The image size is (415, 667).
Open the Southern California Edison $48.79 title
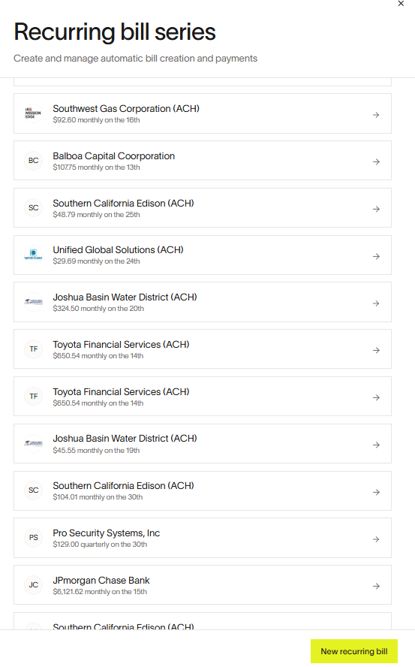point(123,204)
